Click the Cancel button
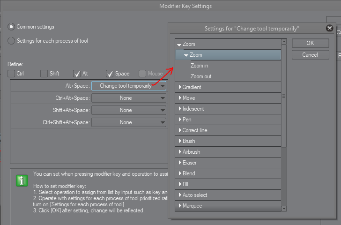 310,55
